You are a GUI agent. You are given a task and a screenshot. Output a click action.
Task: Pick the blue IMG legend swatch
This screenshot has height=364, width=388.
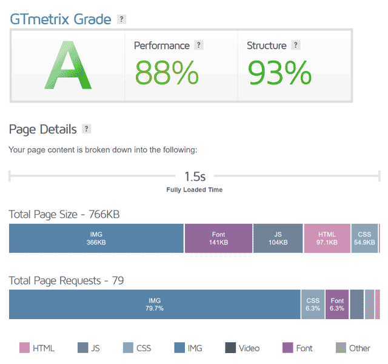[x=179, y=348]
